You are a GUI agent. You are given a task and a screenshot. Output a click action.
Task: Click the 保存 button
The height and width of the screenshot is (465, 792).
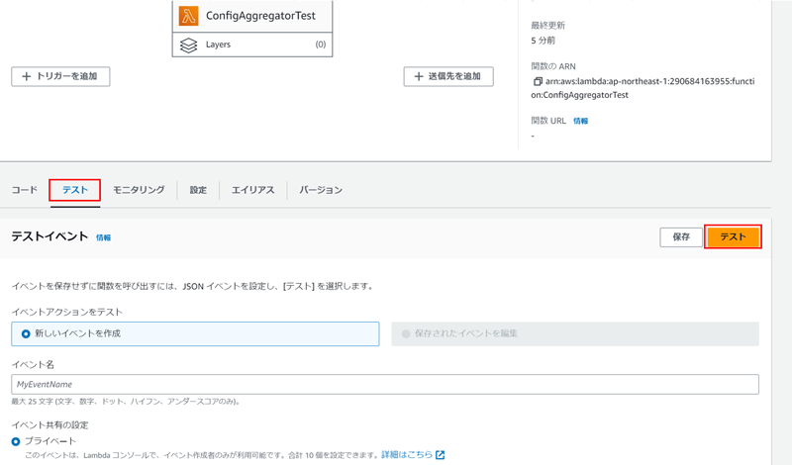681,236
